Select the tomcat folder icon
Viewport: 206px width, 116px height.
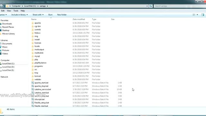pos(33,76)
